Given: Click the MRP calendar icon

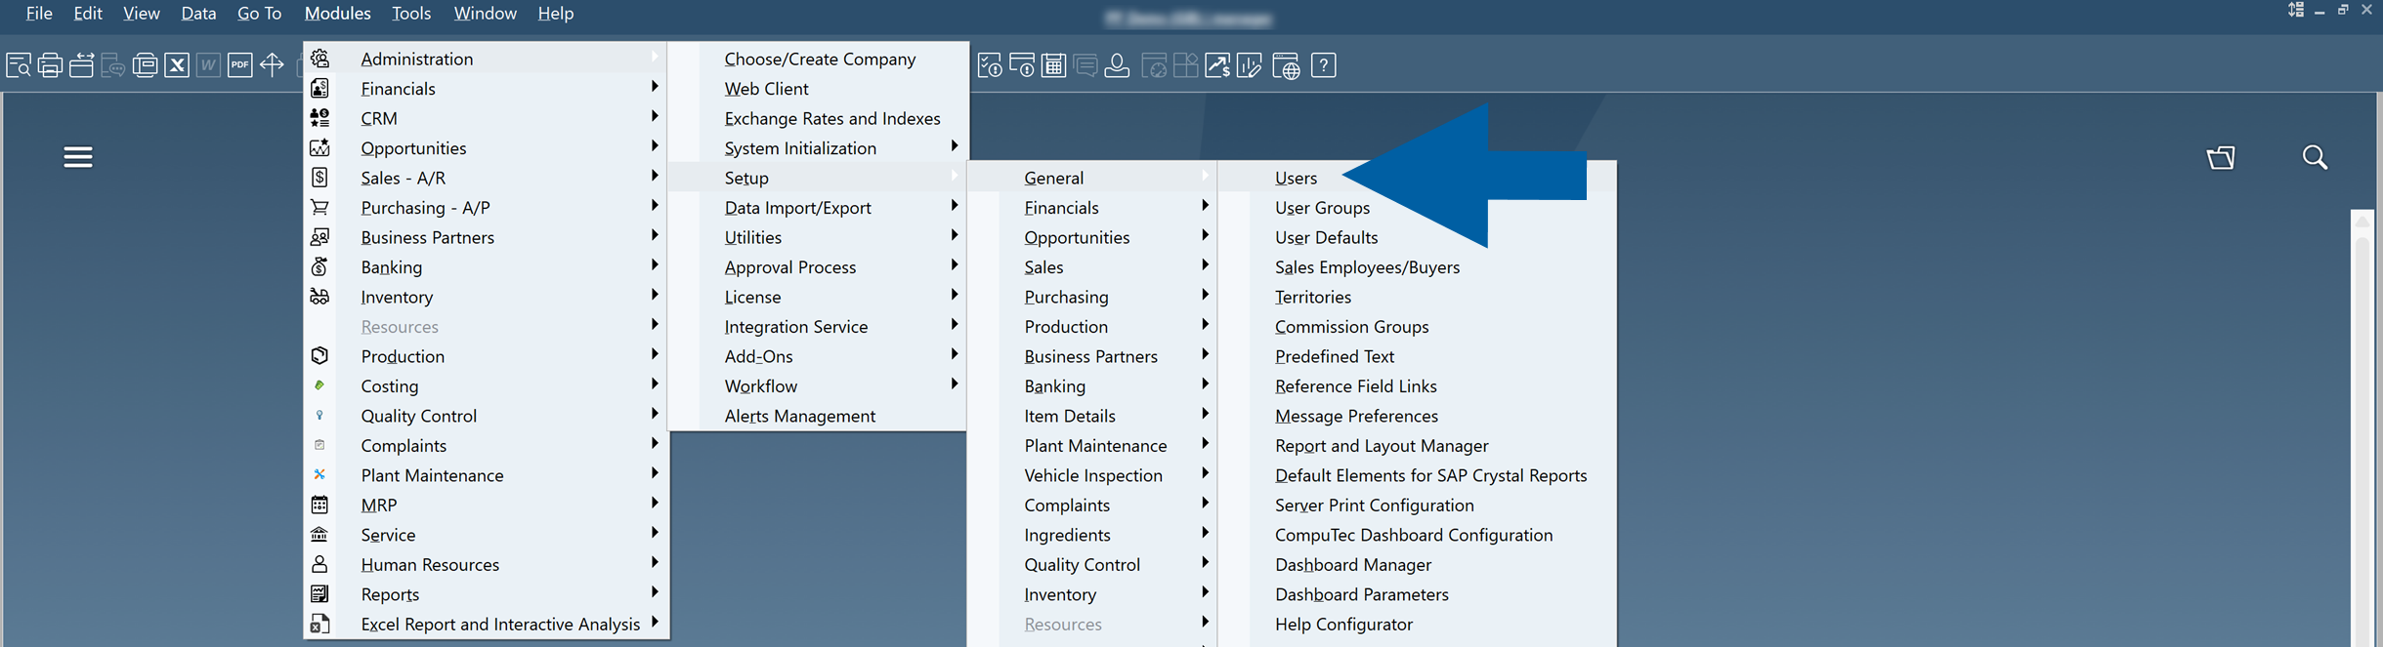Looking at the screenshot, I should click(x=319, y=505).
